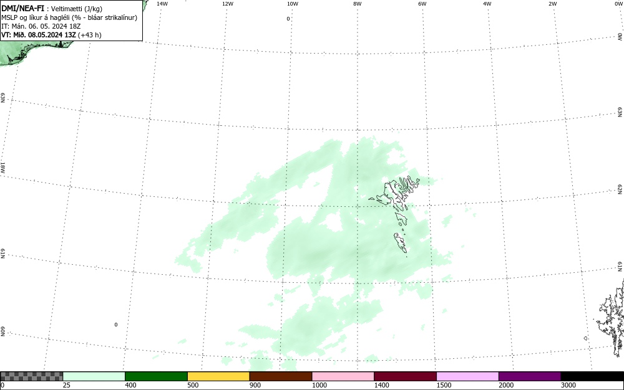
Task: Click the yellow 500–900 legend swatch
Action: (x=218, y=376)
